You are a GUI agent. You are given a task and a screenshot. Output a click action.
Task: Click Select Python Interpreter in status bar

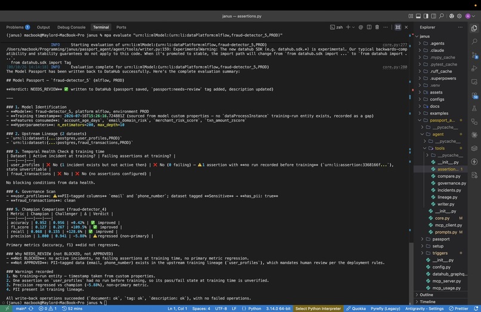[318, 308]
